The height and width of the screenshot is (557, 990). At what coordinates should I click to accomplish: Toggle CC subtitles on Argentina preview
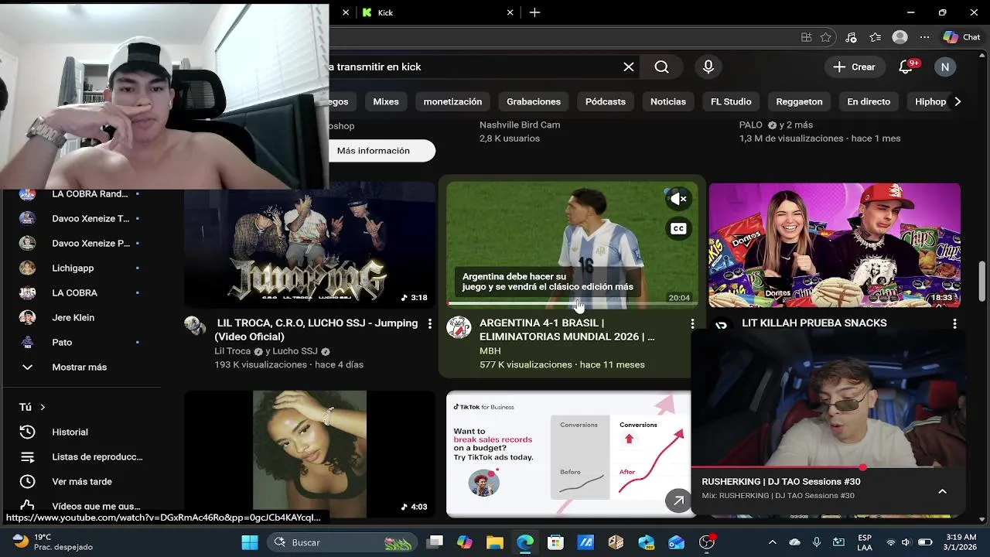tap(678, 228)
